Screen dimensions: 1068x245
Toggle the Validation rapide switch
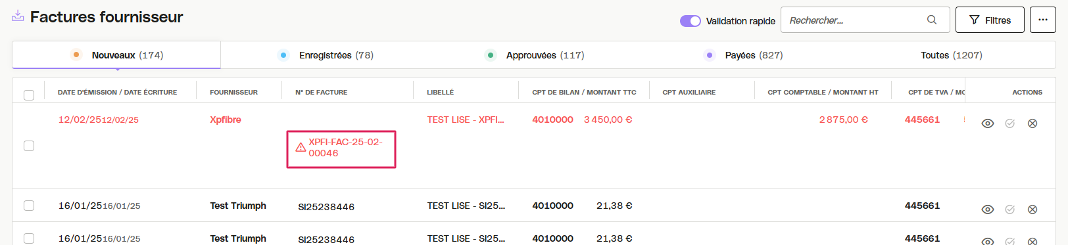pos(691,21)
